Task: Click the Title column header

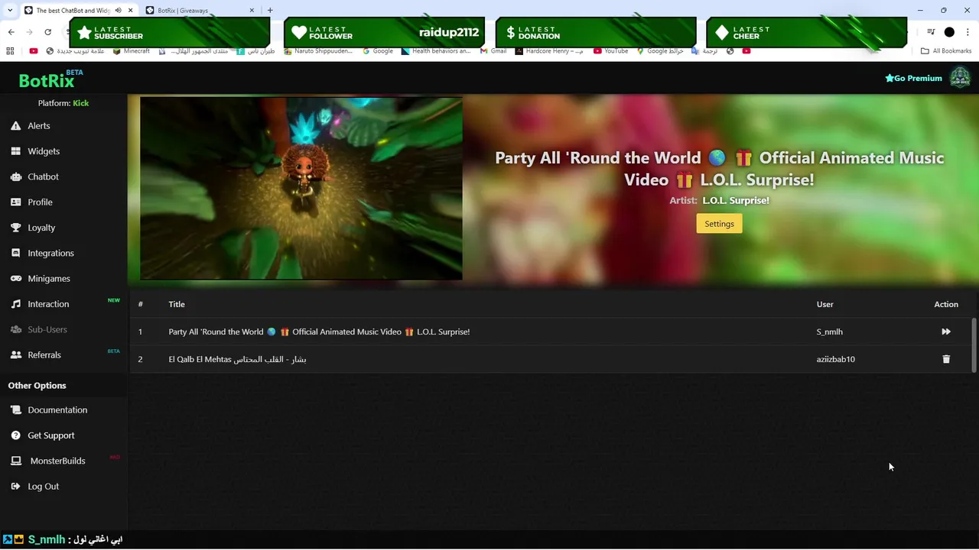Action: point(177,304)
